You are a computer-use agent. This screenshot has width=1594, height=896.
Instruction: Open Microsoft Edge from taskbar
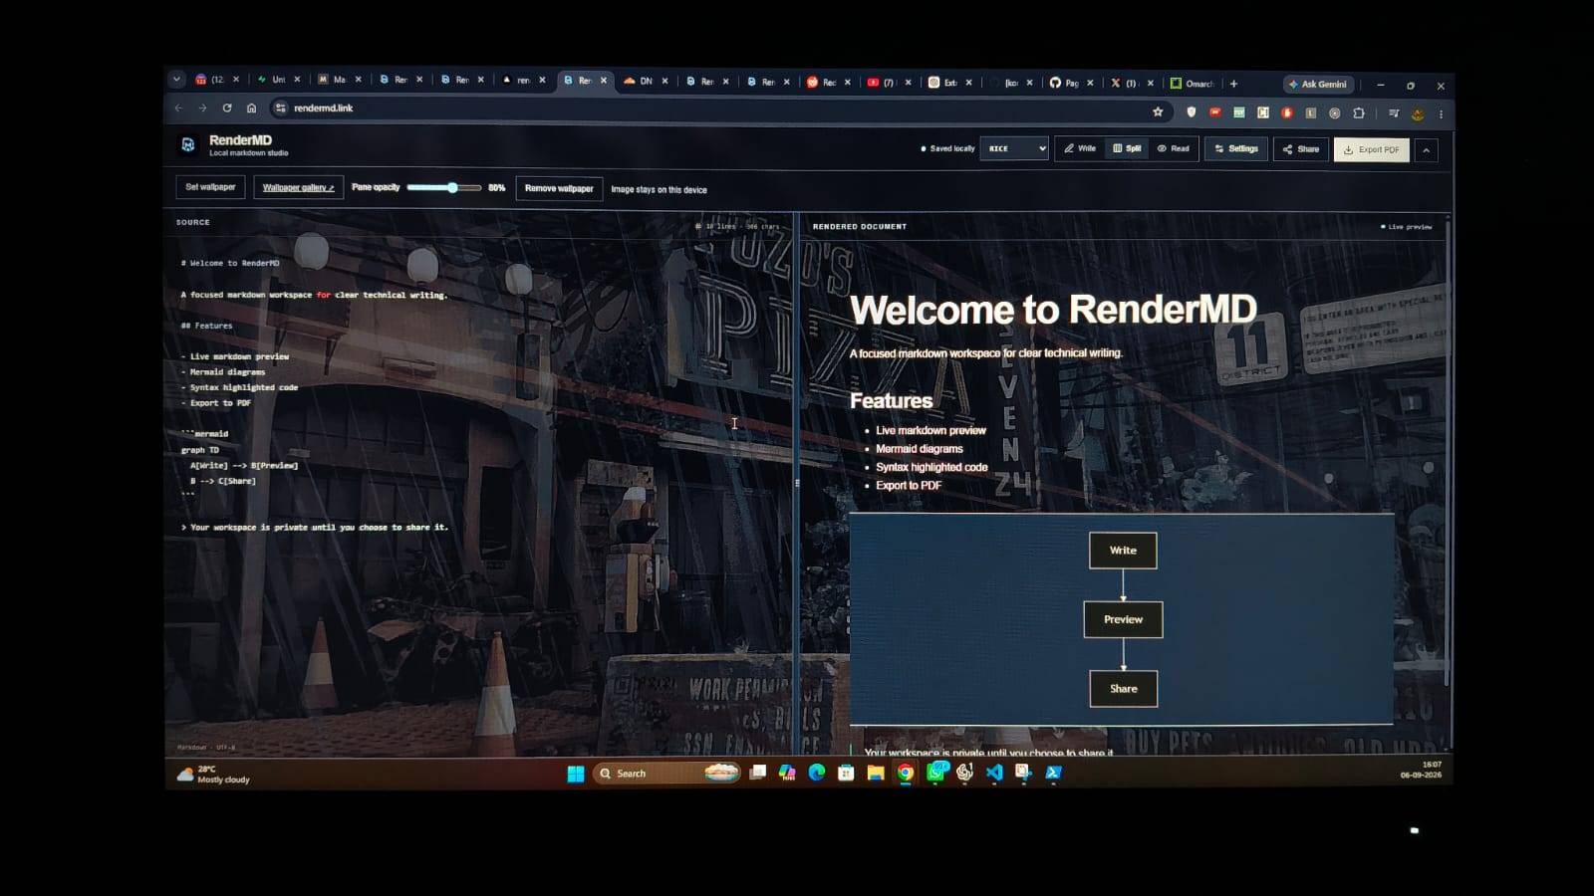(817, 773)
